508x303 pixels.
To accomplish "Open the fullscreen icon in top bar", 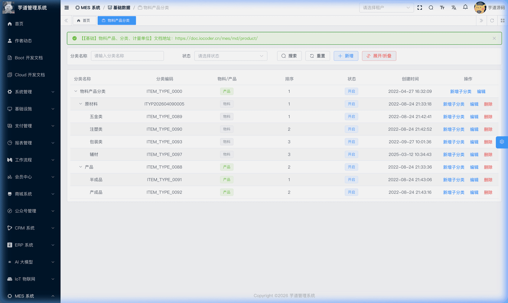I will click(x=420, y=8).
